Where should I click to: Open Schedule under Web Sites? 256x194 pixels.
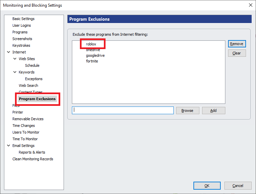point(32,65)
